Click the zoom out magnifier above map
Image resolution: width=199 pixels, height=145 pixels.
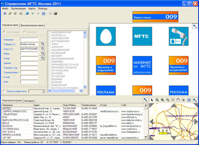[x=168, y=100]
